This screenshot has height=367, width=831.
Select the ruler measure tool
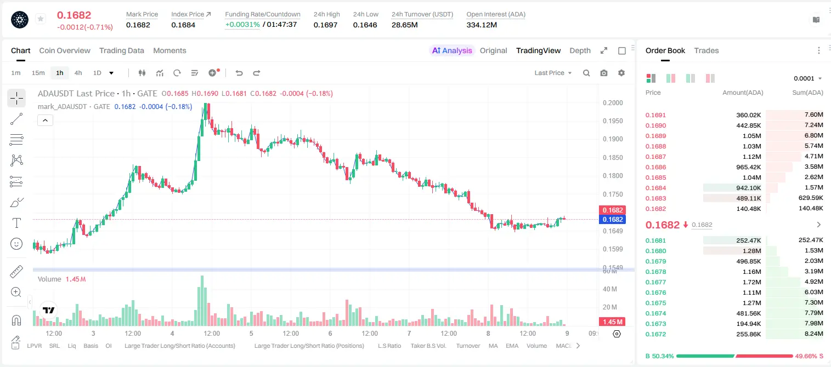point(16,271)
